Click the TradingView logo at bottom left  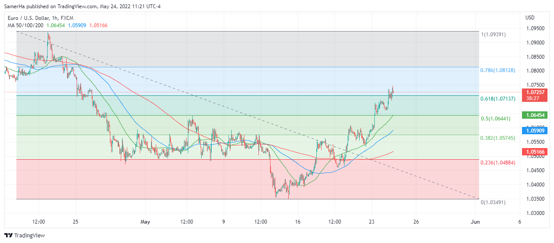pyautogui.click(x=25, y=235)
